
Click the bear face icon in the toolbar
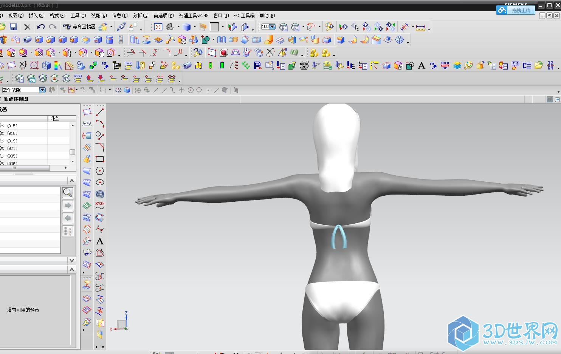[x=304, y=66]
